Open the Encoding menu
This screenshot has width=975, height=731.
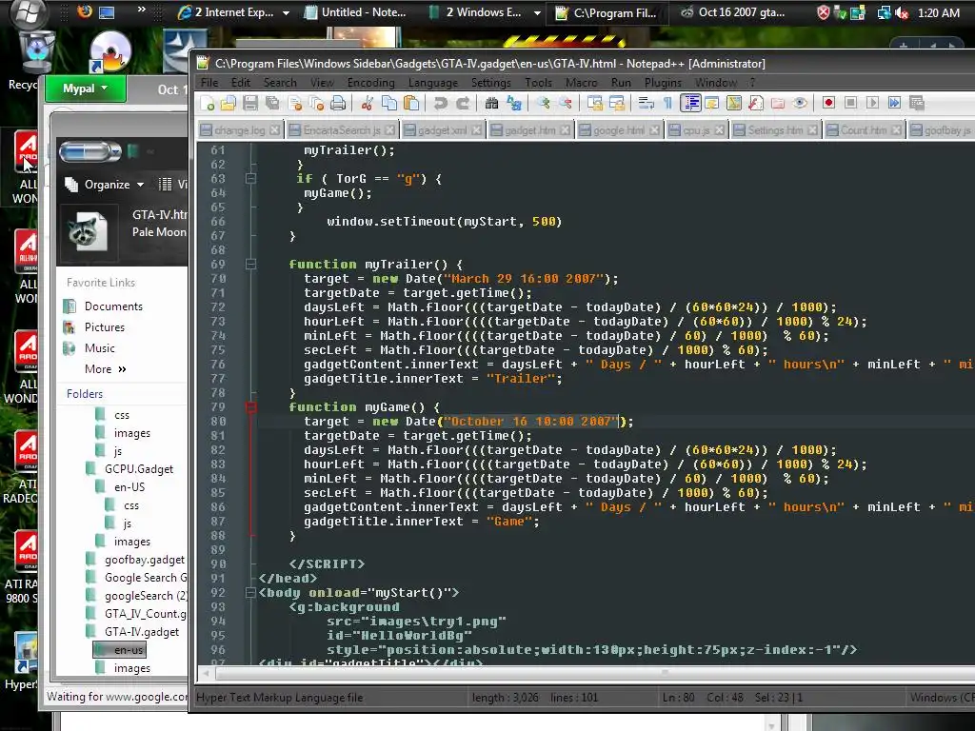[x=370, y=83]
